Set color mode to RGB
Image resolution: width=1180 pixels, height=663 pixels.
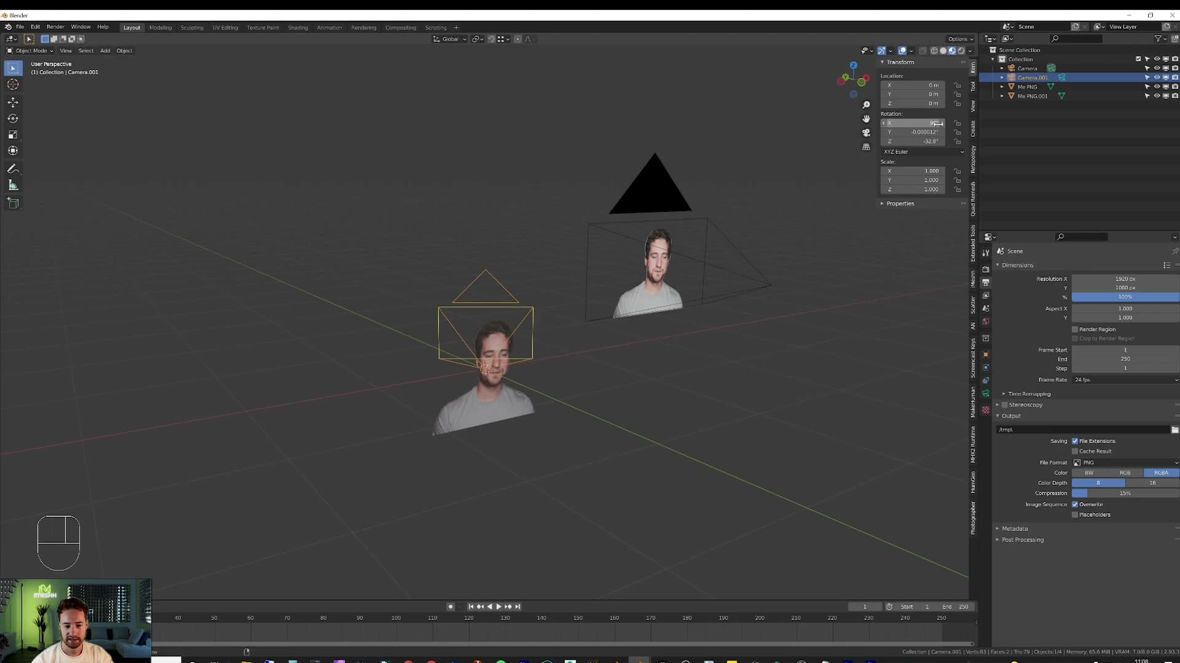1125,473
